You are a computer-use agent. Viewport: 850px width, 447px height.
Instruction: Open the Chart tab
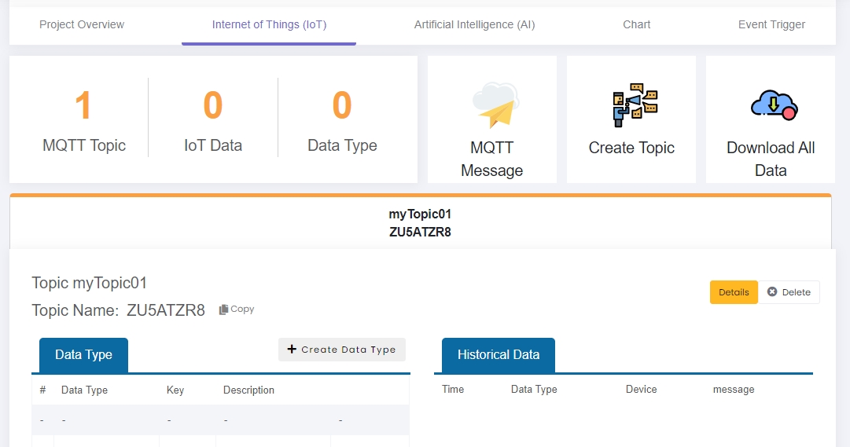636,25
